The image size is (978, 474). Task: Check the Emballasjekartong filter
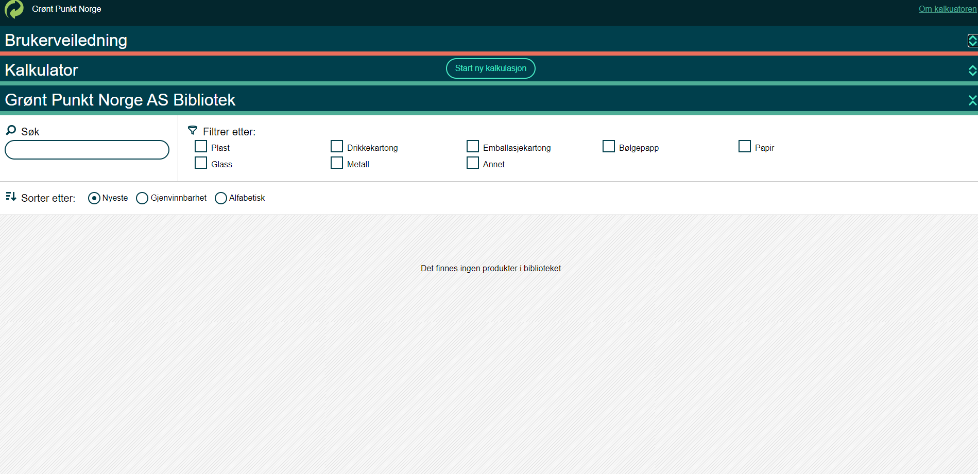coord(473,147)
